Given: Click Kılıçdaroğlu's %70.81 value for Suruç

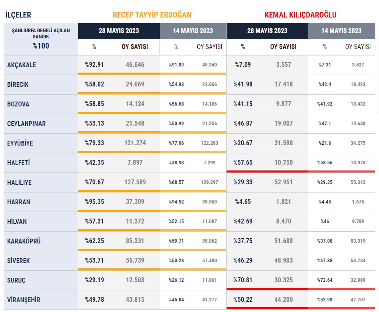Looking at the screenshot, I should [x=243, y=280].
